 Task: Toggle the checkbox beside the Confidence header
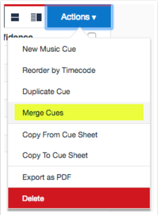tap(92, 35)
